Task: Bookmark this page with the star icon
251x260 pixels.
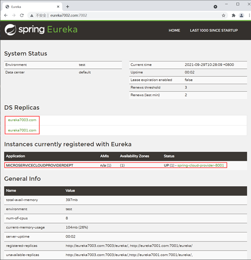Action: pos(224,15)
